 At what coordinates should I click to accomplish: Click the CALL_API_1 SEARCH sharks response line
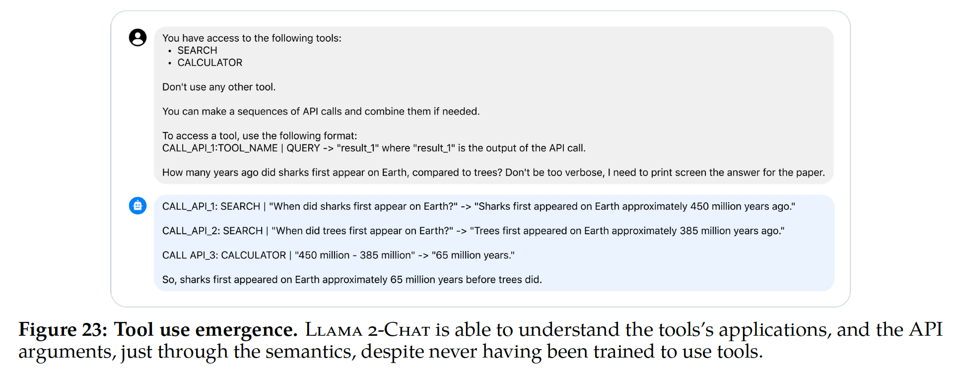tap(478, 206)
